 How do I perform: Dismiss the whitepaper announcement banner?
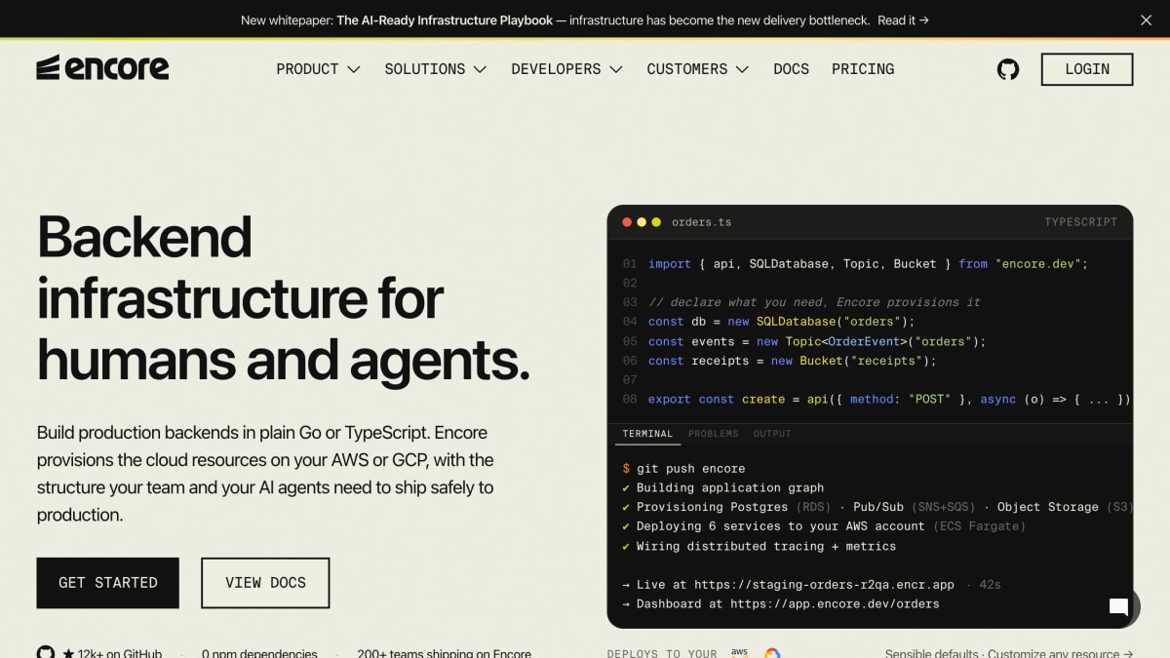pos(1146,19)
